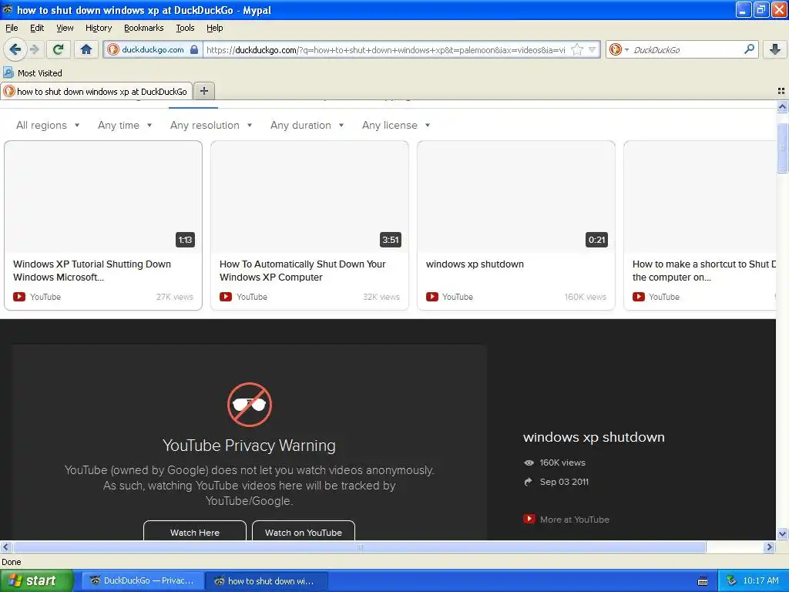Click the crossed-out sunglasses privacy warning icon
Viewport: 789px width, 592px height.
(x=249, y=404)
